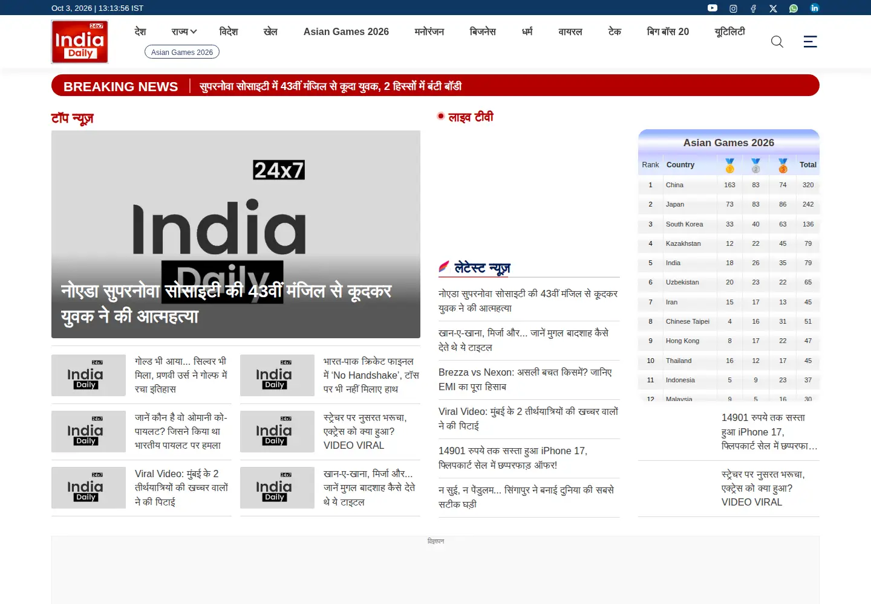
Task: Select the Kazakhstan medal table row
Action: (729, 243)
